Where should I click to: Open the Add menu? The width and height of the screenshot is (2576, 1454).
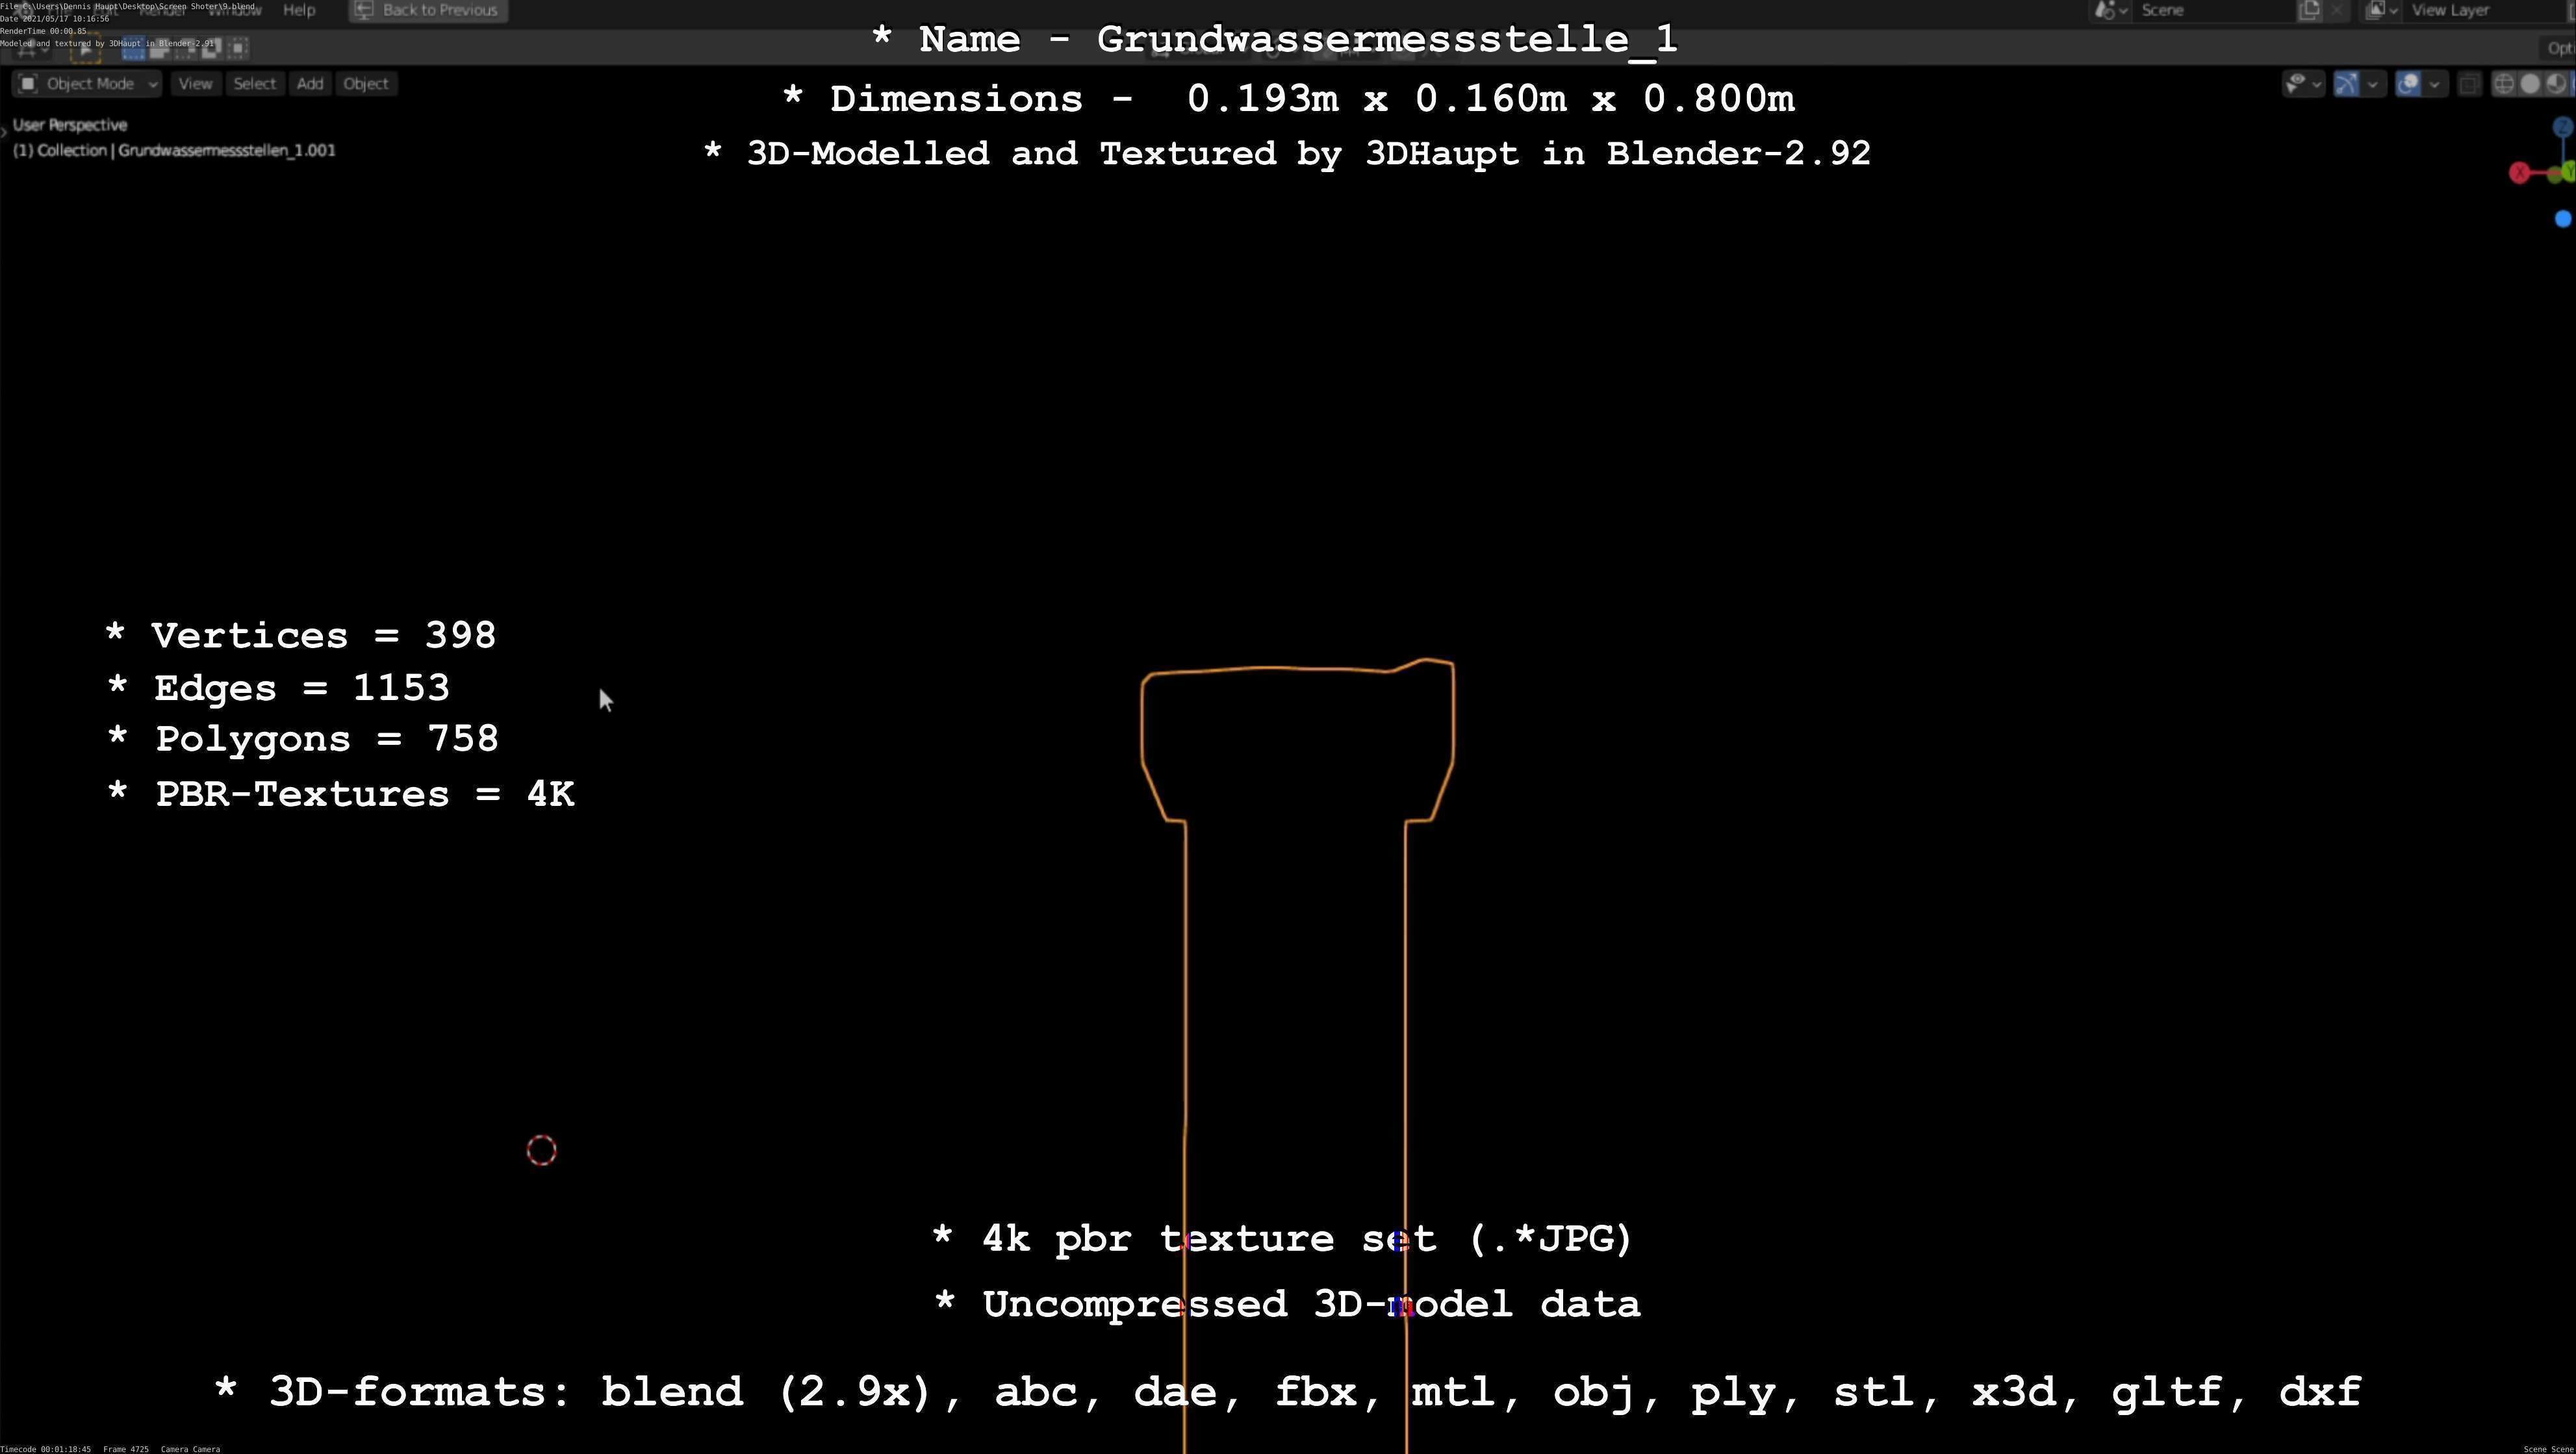click(310, 84)
